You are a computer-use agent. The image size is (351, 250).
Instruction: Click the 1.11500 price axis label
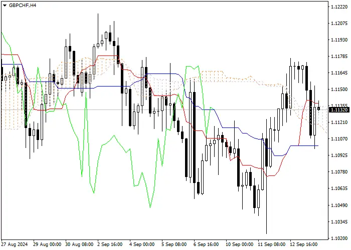(339, 89)
